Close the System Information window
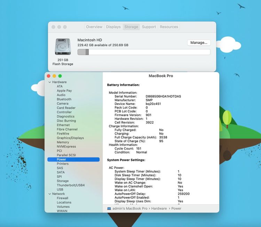This screenshot has height=227, width=261. click(49, 76)
